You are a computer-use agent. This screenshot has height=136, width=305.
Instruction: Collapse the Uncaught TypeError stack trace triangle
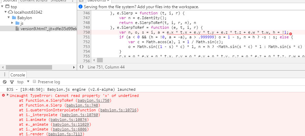(8, 95)
